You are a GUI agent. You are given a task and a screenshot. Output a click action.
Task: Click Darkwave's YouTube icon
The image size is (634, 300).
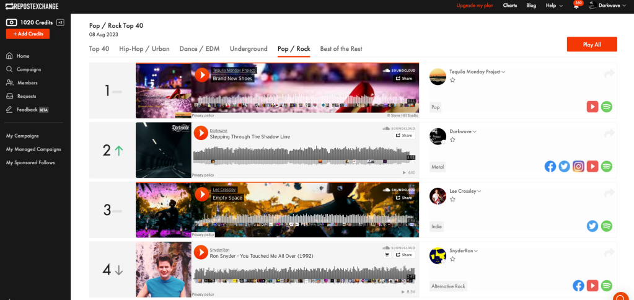592,166
